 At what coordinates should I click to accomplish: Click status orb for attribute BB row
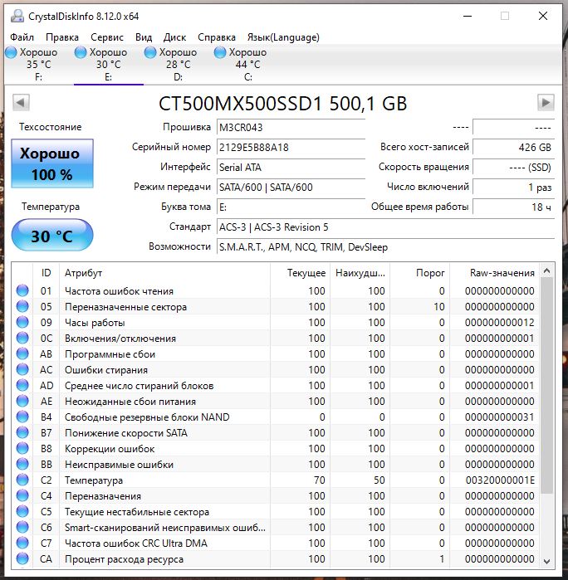pyautogui.click(x=22, y=464)
